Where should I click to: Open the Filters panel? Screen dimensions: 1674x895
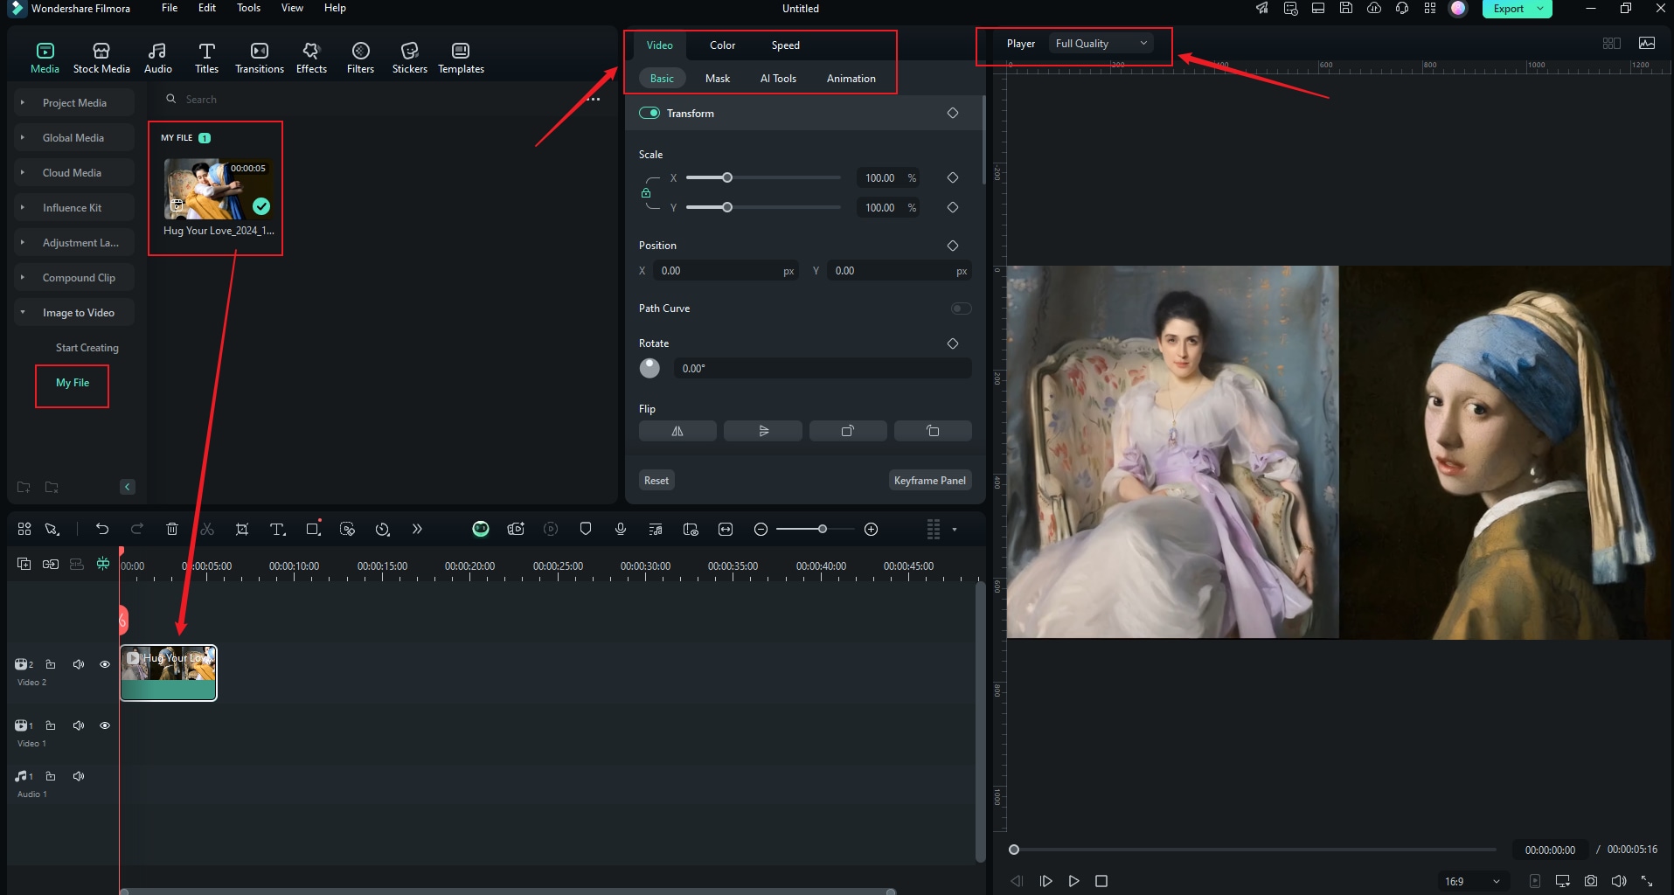pos(360,58)
